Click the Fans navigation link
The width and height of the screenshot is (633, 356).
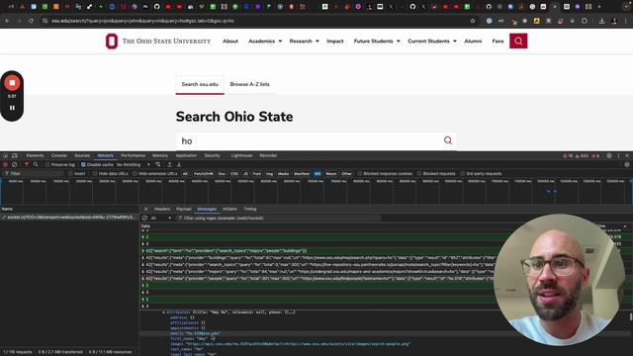(497, 42)
